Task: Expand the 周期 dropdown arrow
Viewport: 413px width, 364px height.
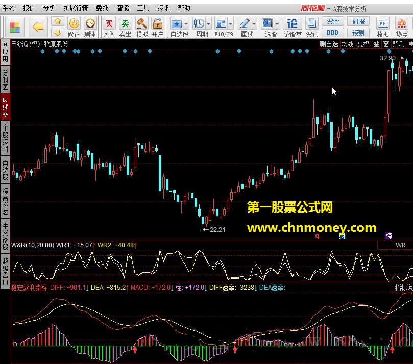Action: tap(209, 24)
